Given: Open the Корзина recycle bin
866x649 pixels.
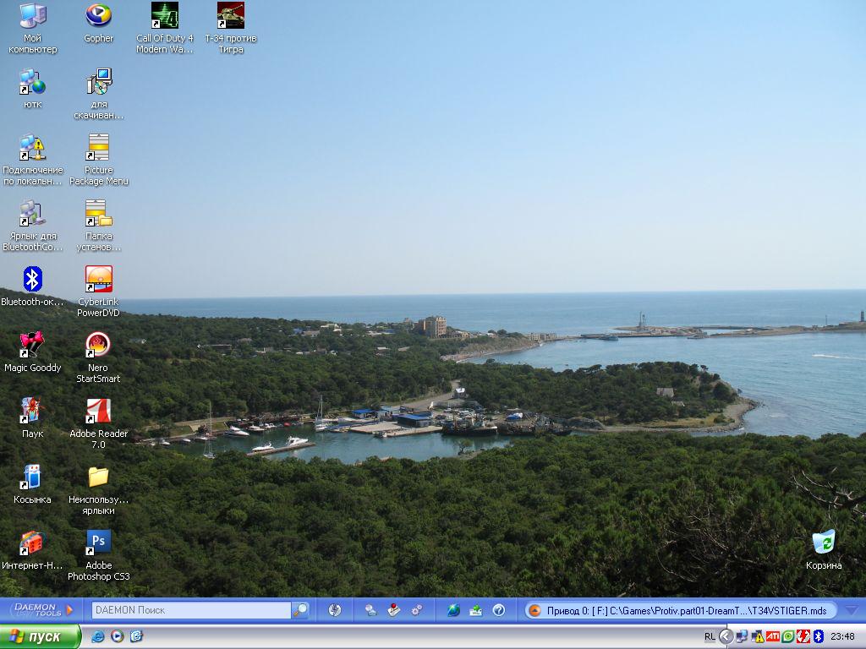Looking at the screenshot, I should coord(823,543).
